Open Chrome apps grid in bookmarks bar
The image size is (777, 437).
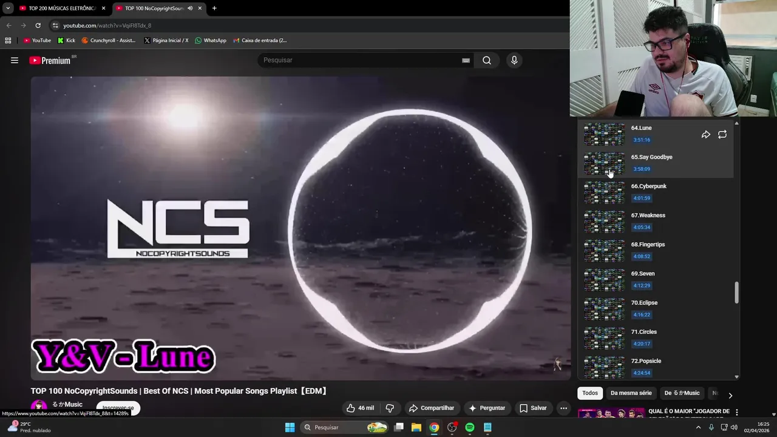8,41
